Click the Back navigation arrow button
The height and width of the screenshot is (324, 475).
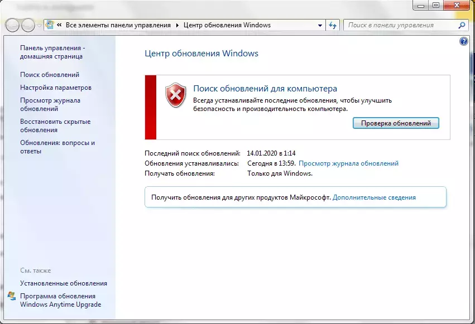tap(13, 26)
